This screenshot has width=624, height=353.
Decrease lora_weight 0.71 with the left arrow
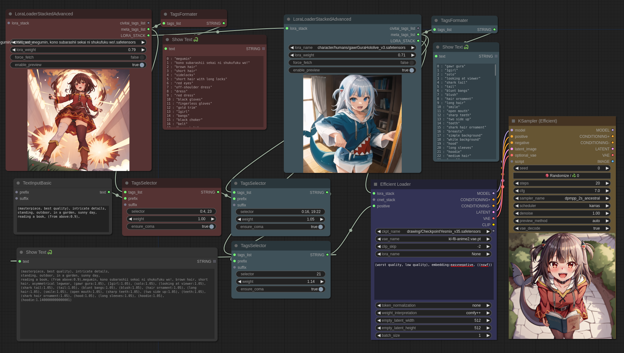(292, 55)
